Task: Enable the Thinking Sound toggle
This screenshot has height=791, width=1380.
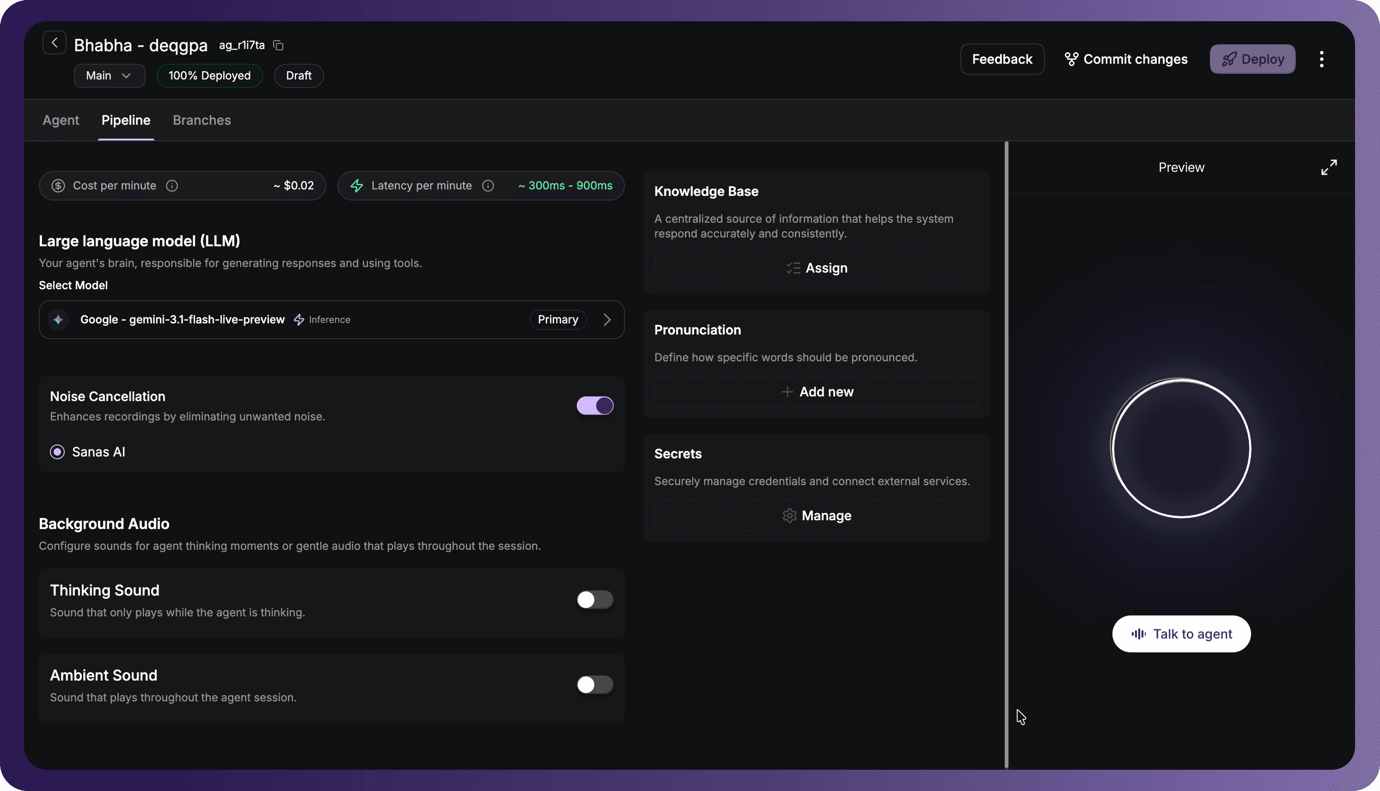Action: [595, 600]
